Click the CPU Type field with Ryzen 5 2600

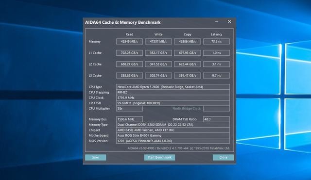pyautogui.click(x=173, y=87)
